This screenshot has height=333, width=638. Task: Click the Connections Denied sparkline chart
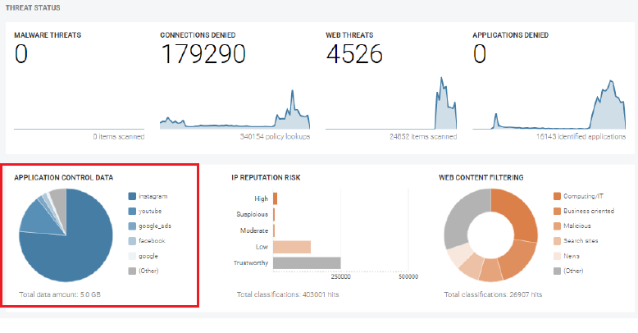tap(235, 115)
